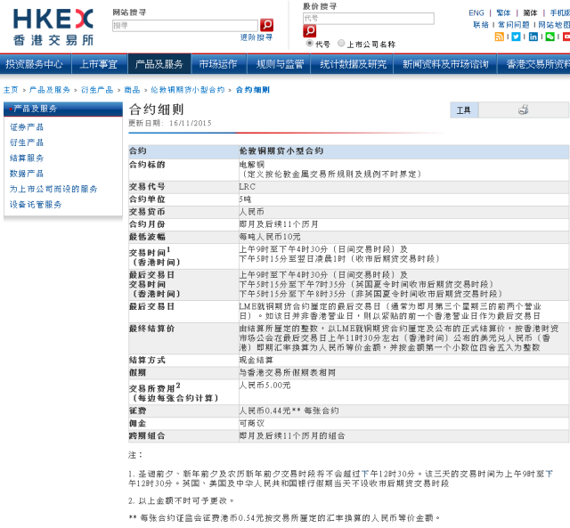This screenshot has height=528, width=570.
Task: Open 设备托管服务 in the sidebar
Action: pyautogui.click(x=36, y=204)
